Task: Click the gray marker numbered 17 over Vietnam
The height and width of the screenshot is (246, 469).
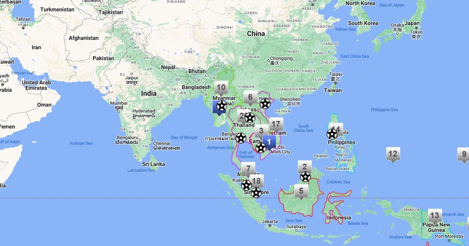Action: pos(276,125)
